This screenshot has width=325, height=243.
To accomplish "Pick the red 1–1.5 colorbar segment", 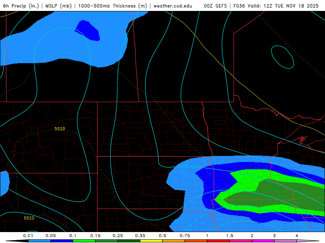I will pos(219,241).
